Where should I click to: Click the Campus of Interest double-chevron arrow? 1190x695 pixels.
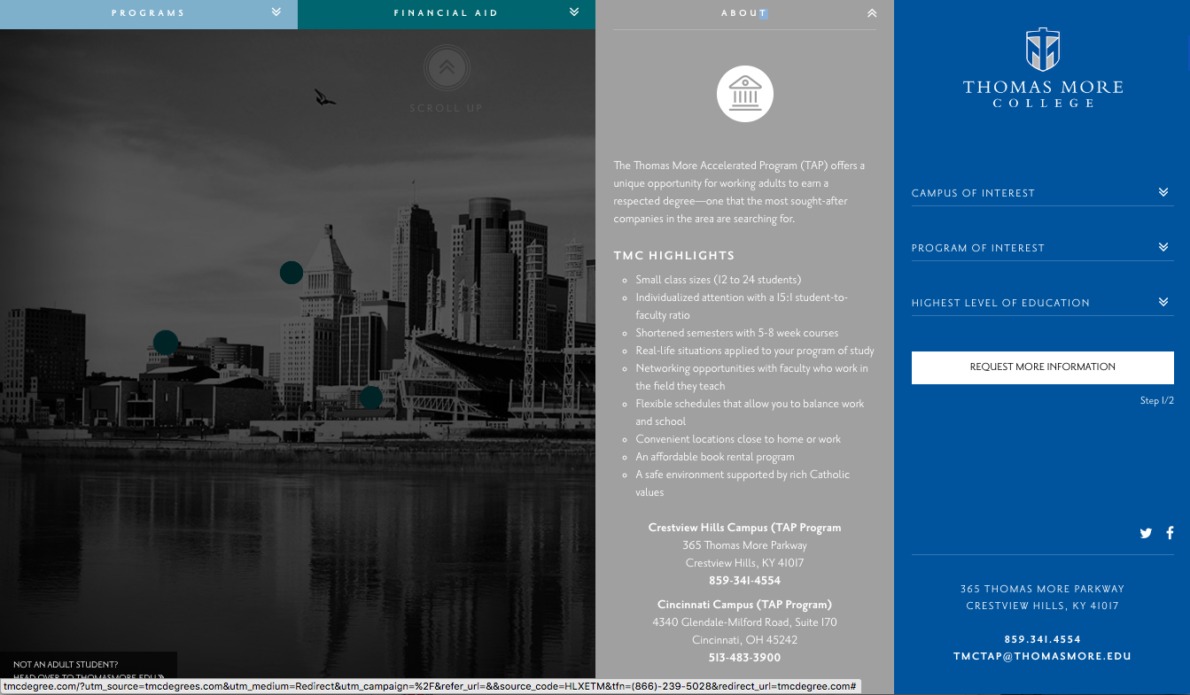(x=1163, y=192)
